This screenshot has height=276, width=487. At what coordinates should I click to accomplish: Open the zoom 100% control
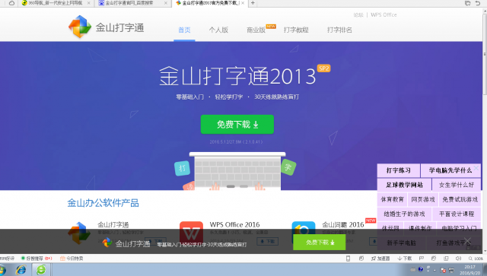point(476,259)
